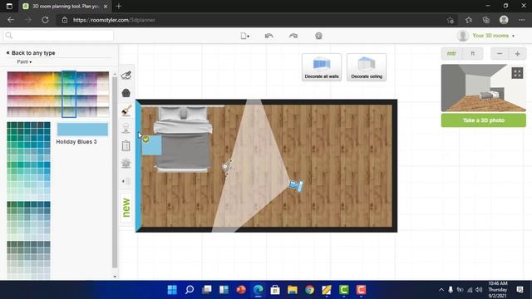Viewport: 532px width, 299px height.
Task: Zoom in with the plus button
Action: coord(517,53)
